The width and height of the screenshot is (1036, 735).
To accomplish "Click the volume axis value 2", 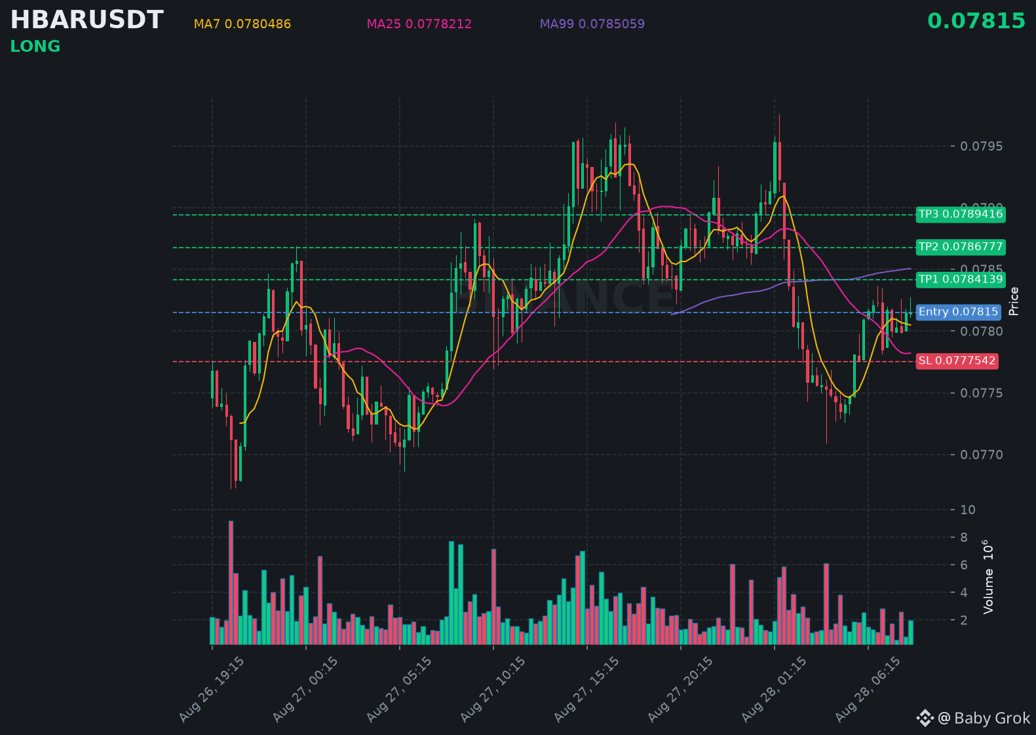I will pyautogui.click(x=964, y=620).
